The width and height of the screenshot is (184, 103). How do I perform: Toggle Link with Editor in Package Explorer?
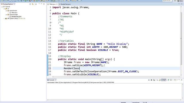(x=32, y=4)
